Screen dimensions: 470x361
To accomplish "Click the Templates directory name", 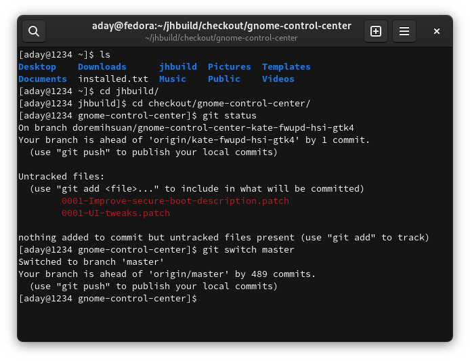I will tap(286, 67).
